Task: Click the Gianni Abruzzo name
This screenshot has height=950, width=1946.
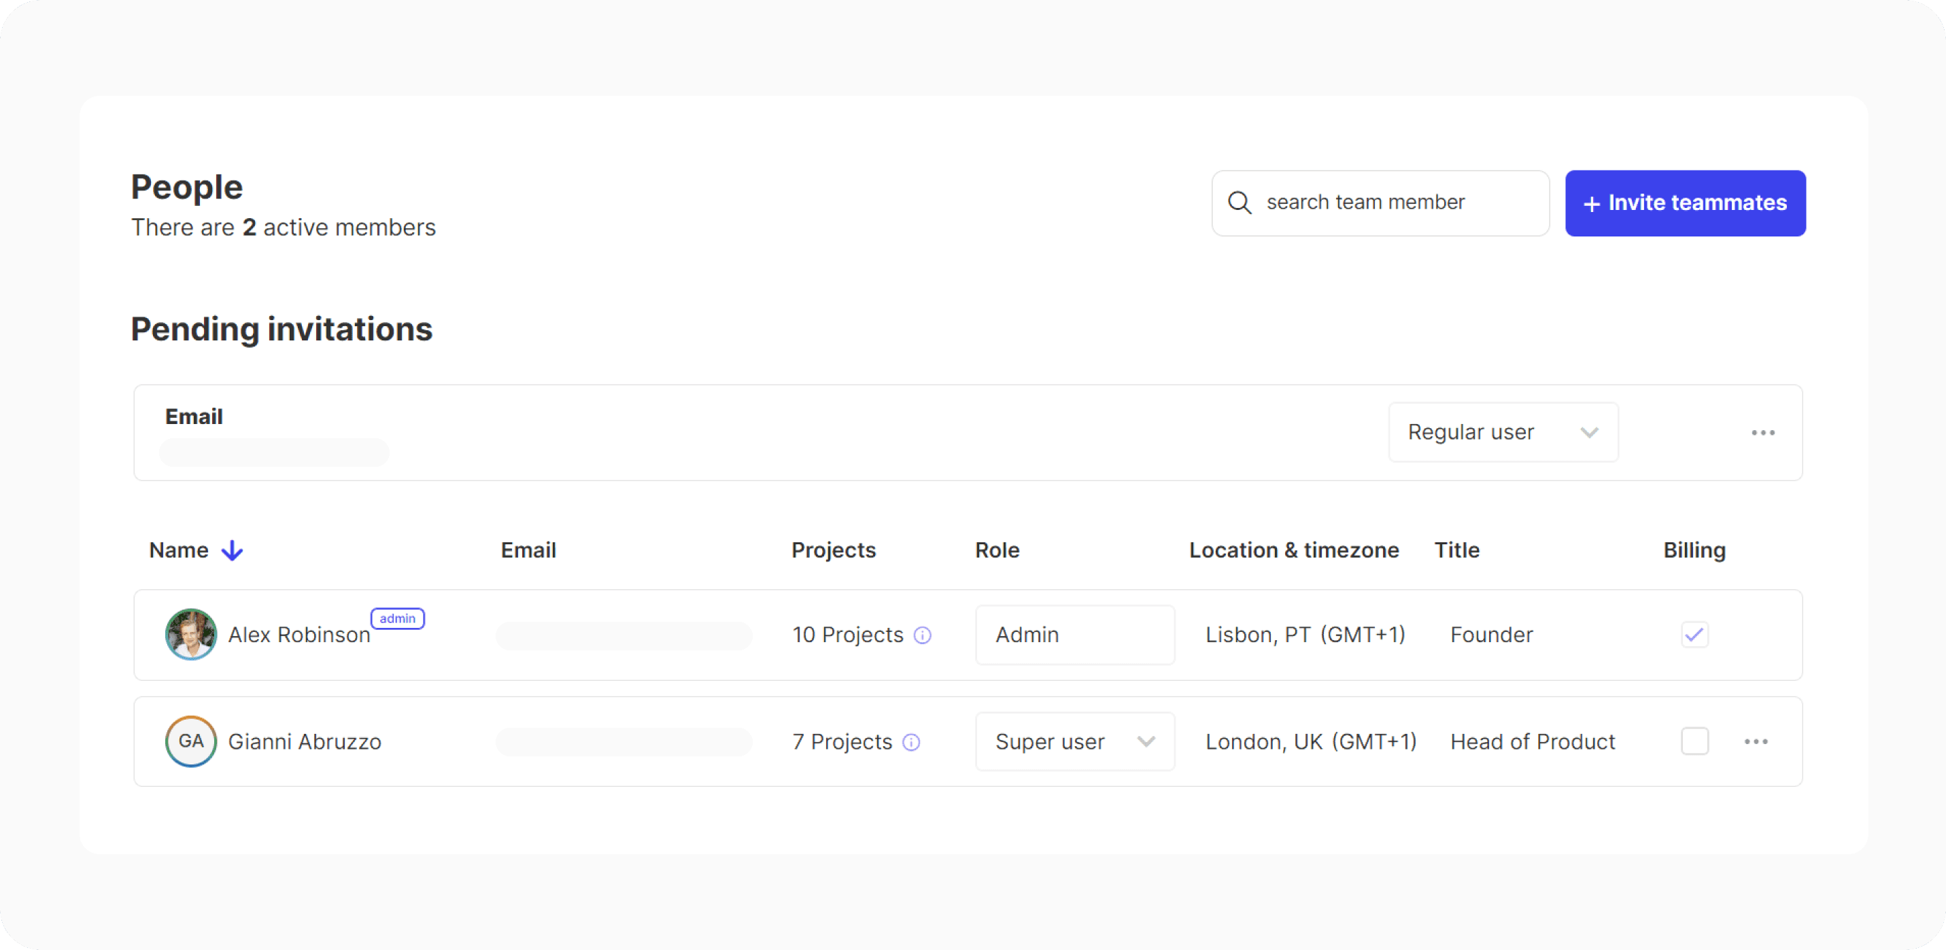Action: [305, 741]
